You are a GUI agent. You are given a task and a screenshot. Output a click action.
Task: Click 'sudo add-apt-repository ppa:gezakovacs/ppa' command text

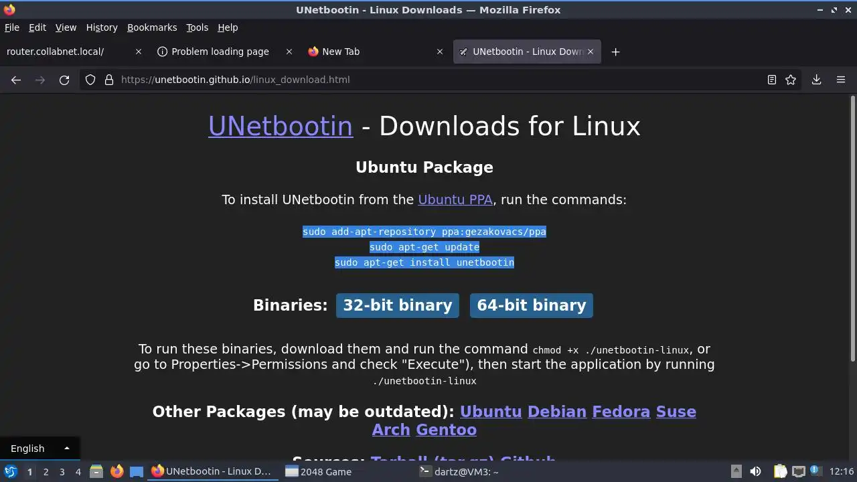coord(424,232)
